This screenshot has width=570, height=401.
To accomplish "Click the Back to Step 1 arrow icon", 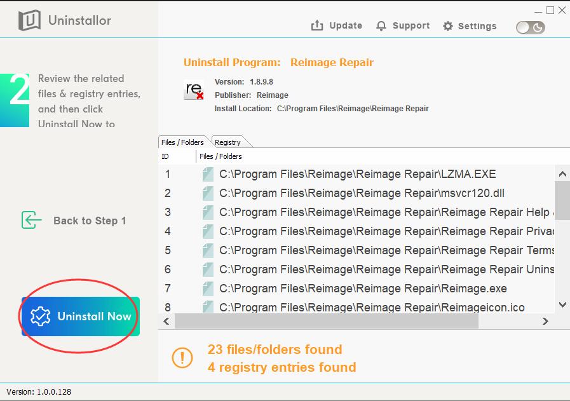I will [31, 220].
